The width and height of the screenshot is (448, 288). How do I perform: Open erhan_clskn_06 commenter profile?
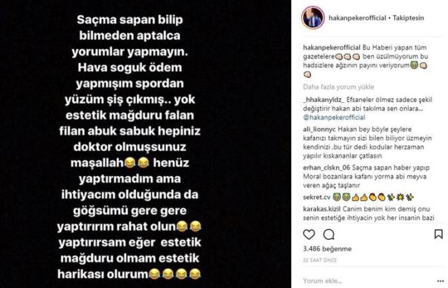click(326, 167)
